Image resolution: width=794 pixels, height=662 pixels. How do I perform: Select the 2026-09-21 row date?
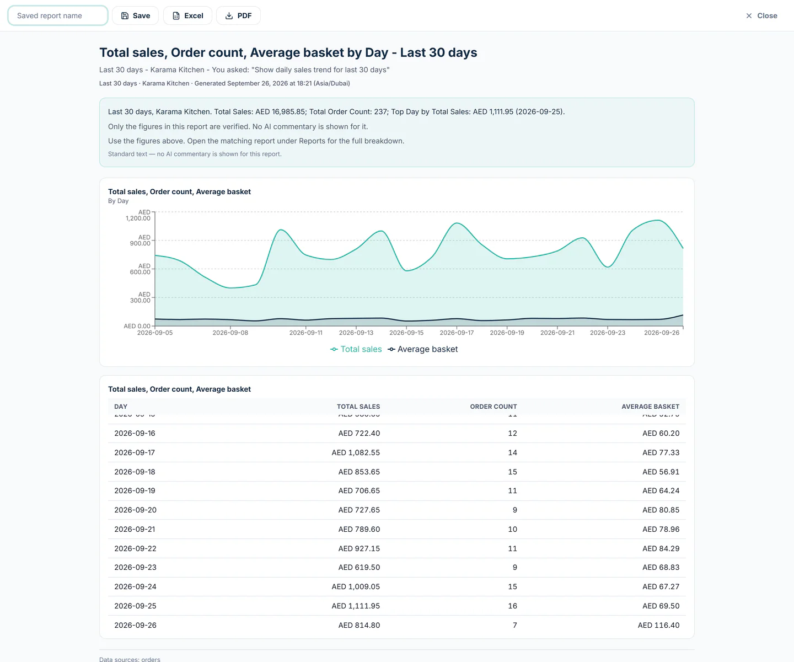pos(135,530)
